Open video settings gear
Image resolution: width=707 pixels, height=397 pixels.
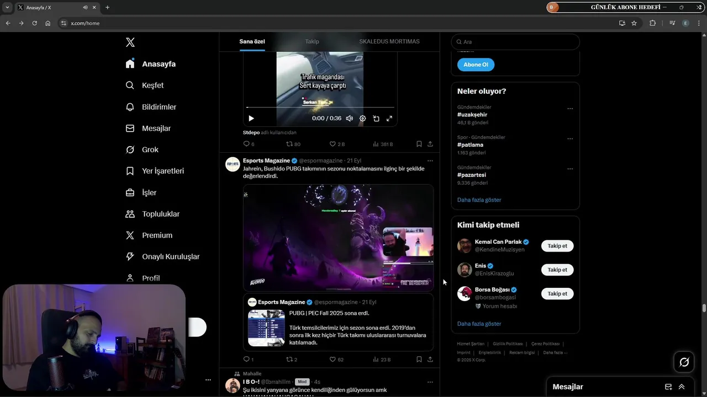(x=362, y=119)
